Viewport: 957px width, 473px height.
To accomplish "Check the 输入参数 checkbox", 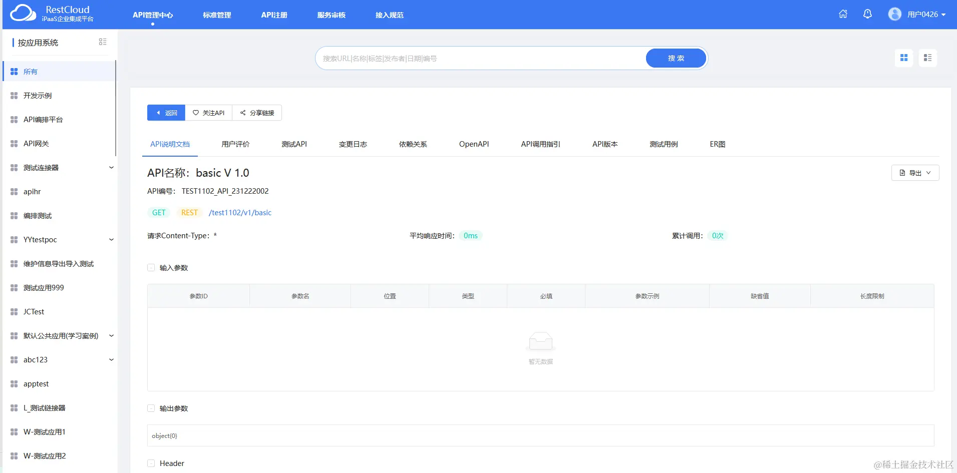I will tap(151, 268).
